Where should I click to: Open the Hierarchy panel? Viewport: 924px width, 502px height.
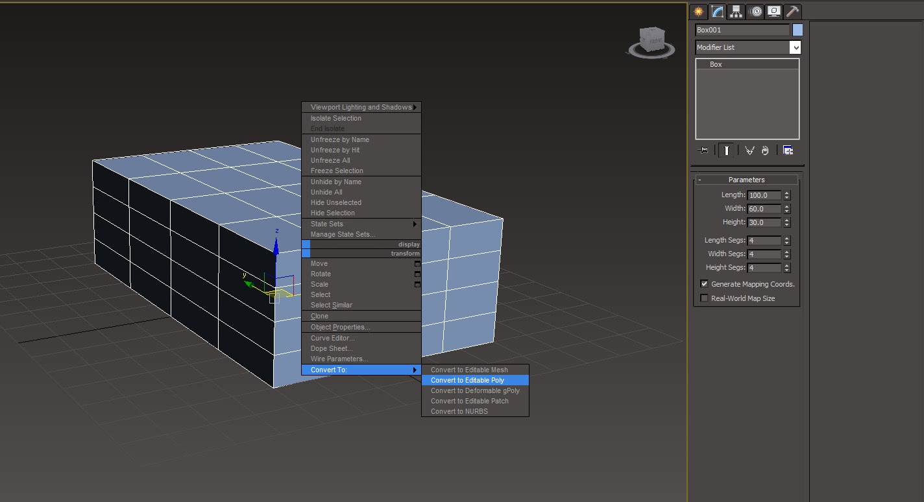click(736, 12)
